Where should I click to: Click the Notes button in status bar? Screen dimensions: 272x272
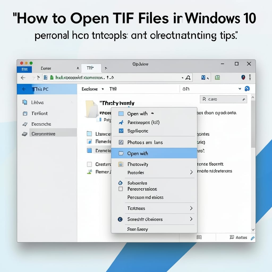(238, 237)
